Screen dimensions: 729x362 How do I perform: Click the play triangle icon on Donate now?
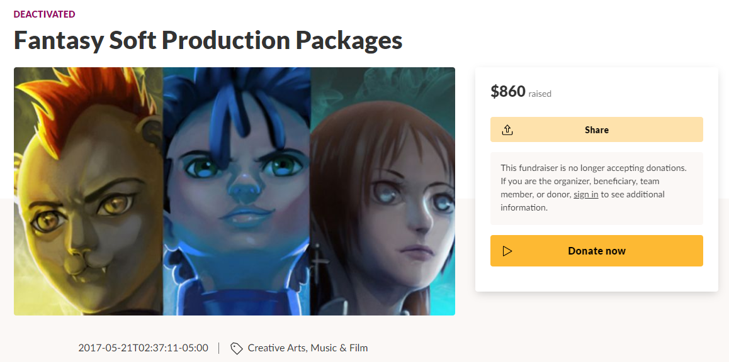(x=507, y=251)
